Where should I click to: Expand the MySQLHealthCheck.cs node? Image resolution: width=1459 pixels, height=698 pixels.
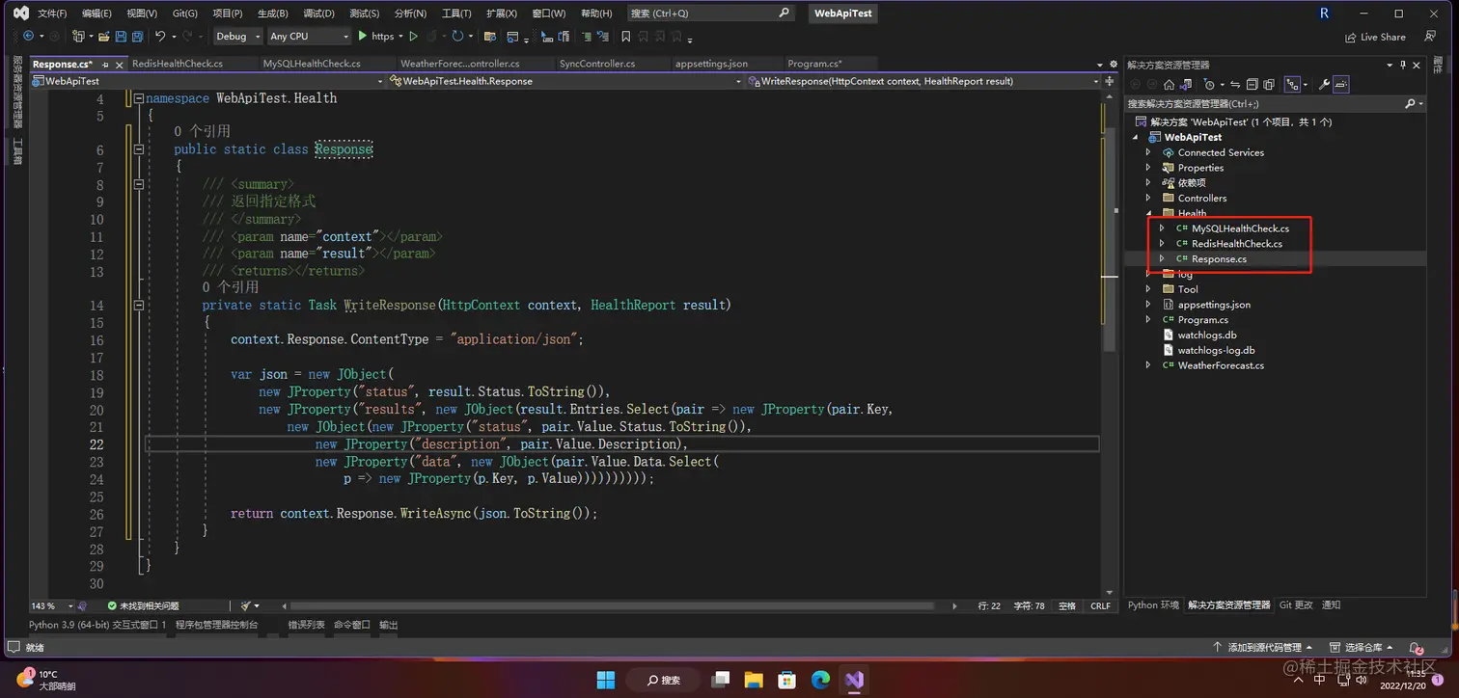1162,228
